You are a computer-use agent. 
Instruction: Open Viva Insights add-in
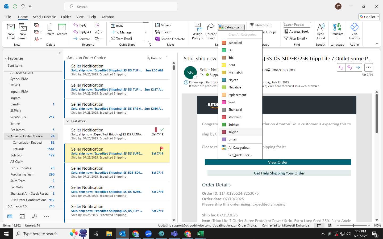[354, 31]
